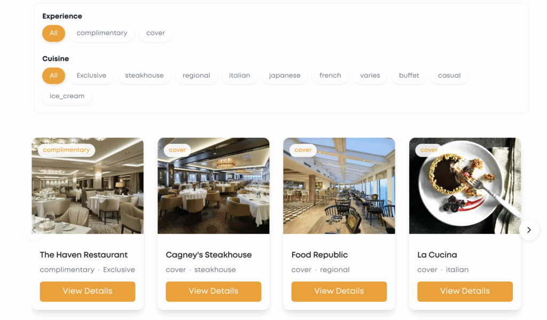
Task: View Details for Food Republic
Action: 339,291
